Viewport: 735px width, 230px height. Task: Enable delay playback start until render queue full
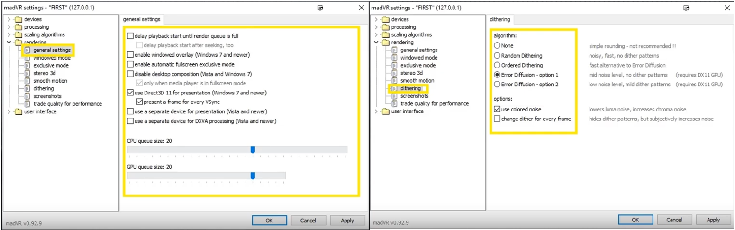pos(130,36)
